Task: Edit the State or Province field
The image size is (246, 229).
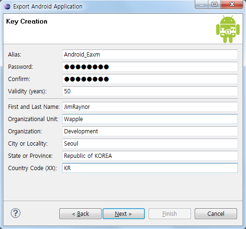Action: pos(150,156)
